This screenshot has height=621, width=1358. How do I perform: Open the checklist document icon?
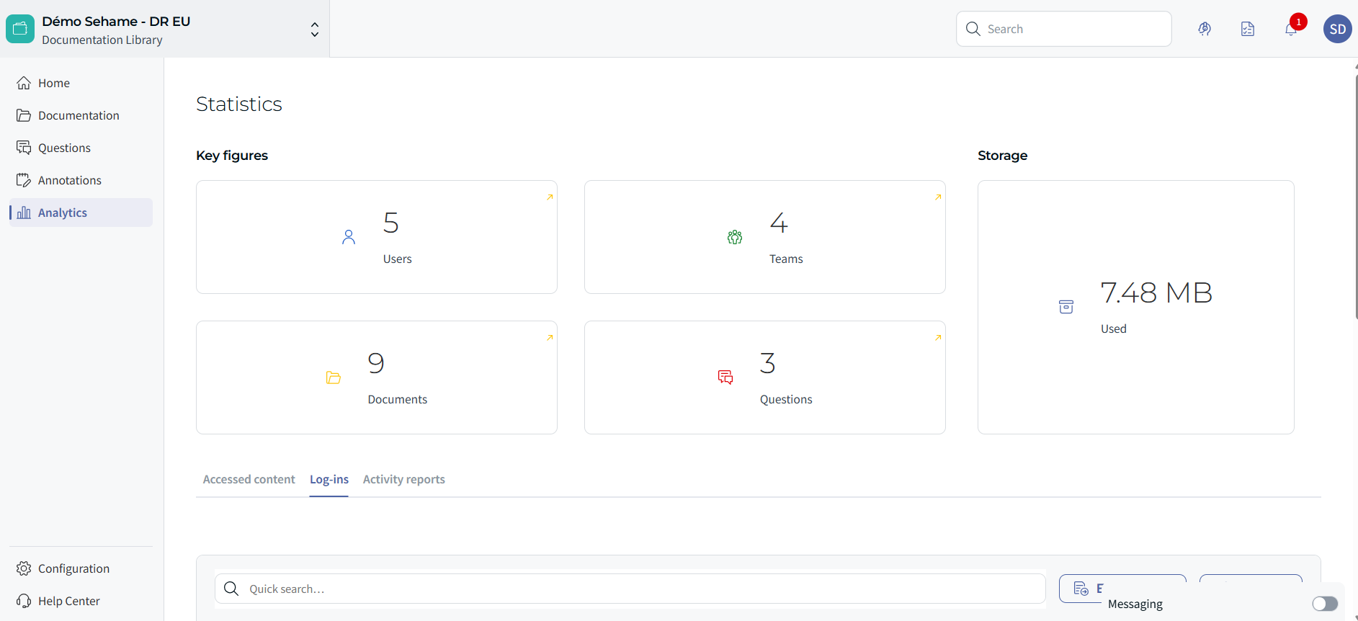(x=1248, y=29)
